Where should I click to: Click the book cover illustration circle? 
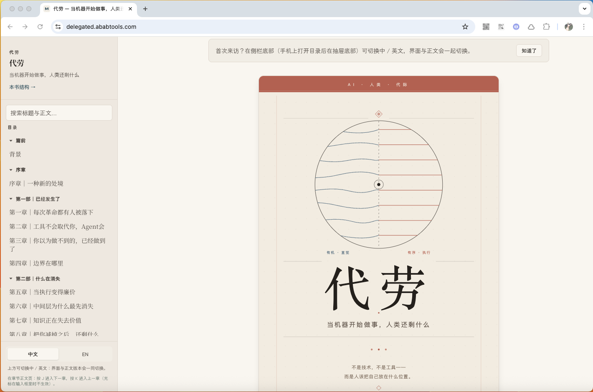[x=379, y=185]
